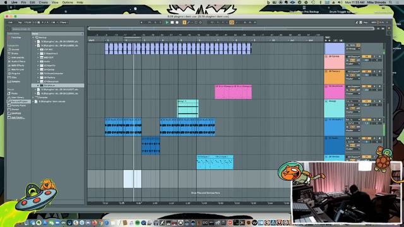404x227 pixels.
Task: Start playback with the green Play button
Action: coord(167,23)
